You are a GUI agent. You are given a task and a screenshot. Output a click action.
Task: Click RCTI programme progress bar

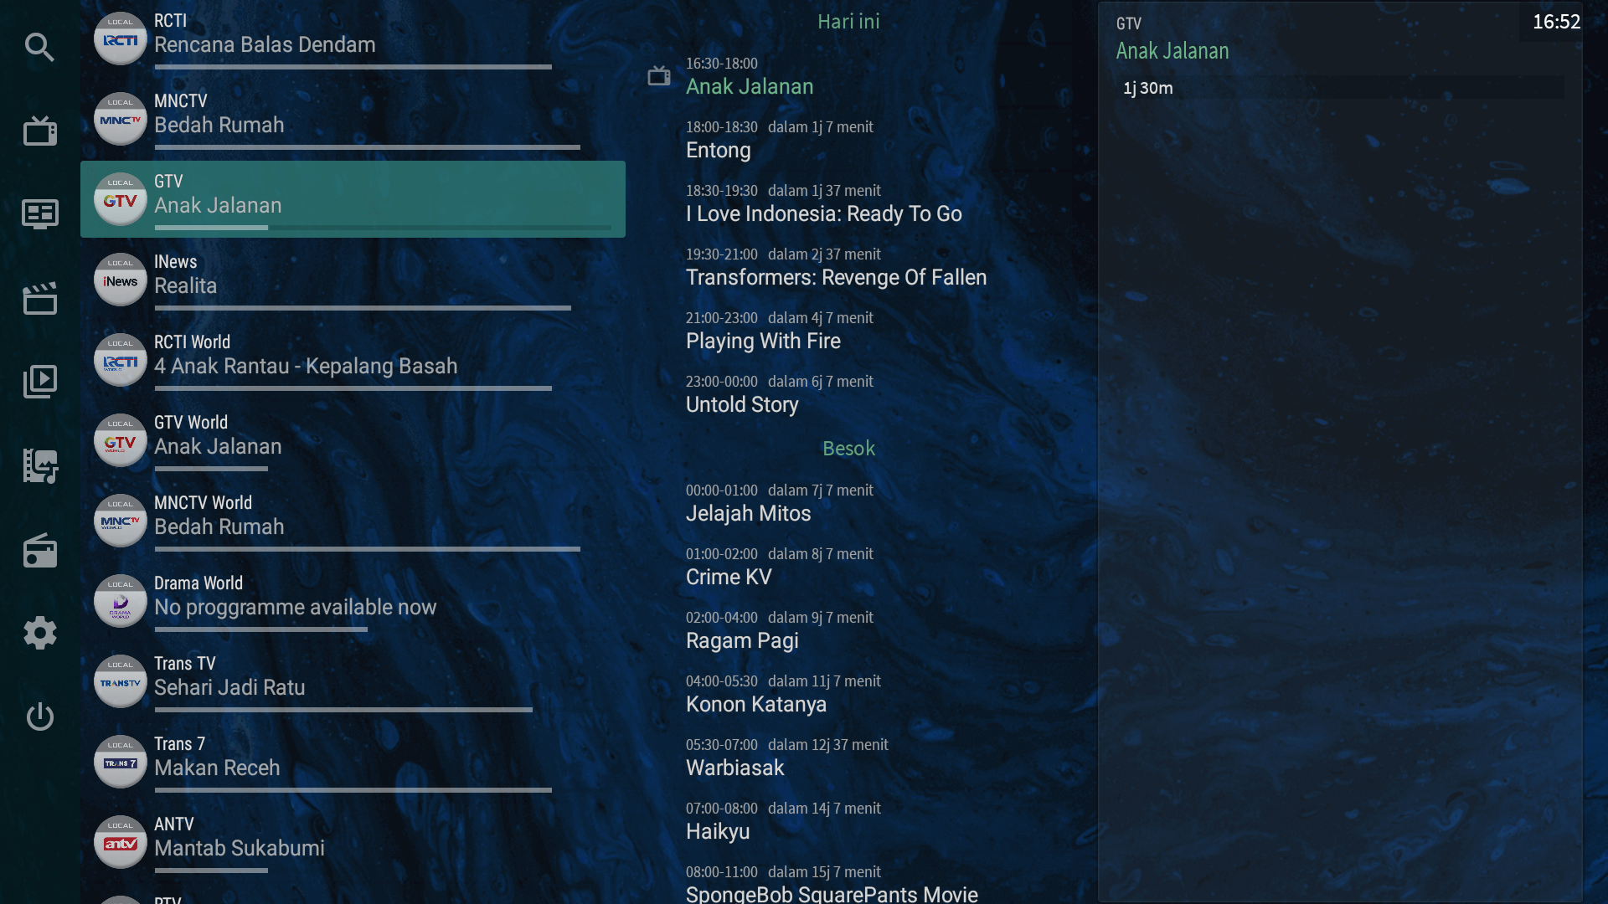click(353, 67)
